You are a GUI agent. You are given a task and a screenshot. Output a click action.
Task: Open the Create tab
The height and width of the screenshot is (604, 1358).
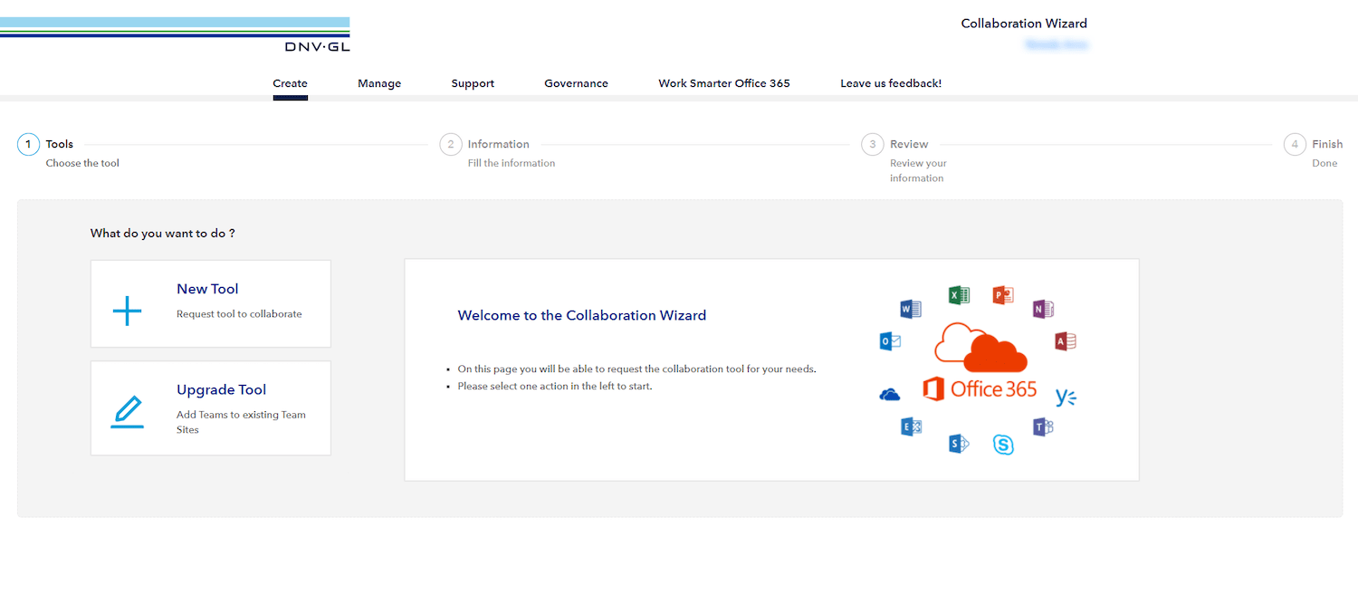(291, 83)
